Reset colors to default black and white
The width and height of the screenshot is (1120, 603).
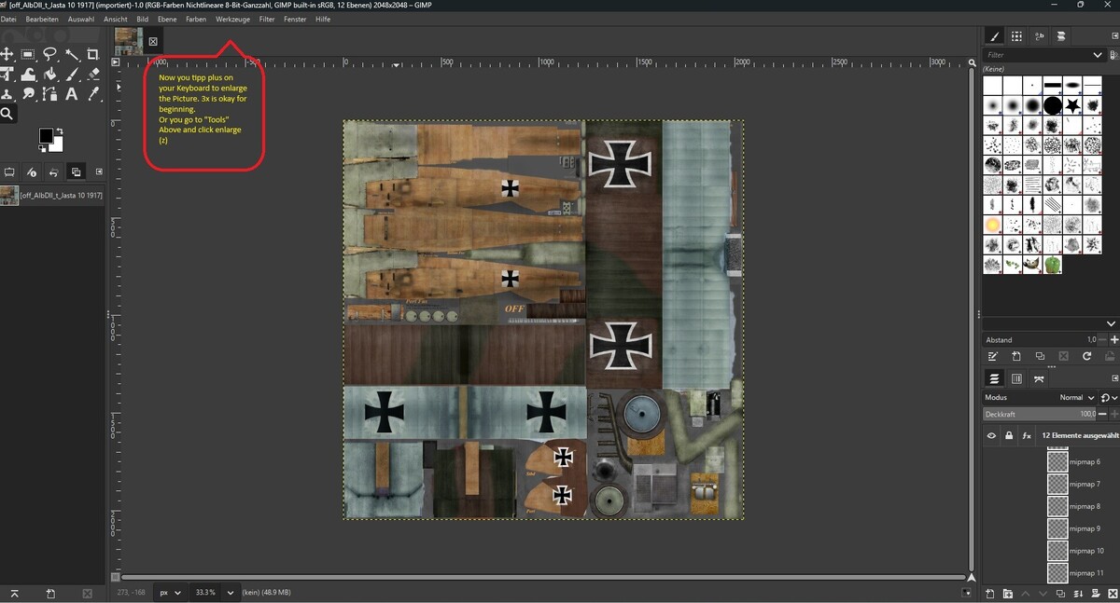click(42, 148)
